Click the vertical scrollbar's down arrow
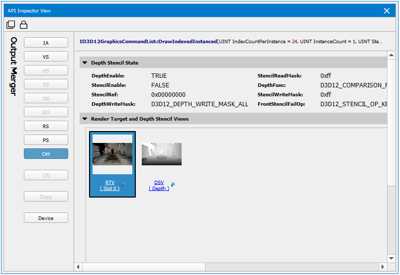Image resolution: width=400 pixels, height=275 pixels. pos(391,258)
